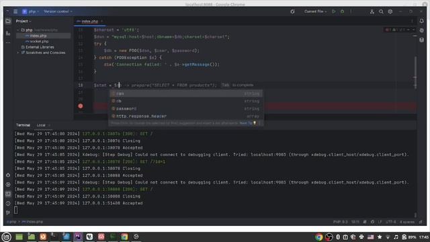Screen dimensions: 430x242
Task: Click the terminal input cursor line
Action: tap(16, 210)
